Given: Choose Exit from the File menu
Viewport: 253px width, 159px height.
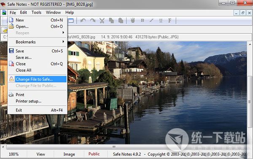Looking at the screenshot, I should [x=38, y=110].
